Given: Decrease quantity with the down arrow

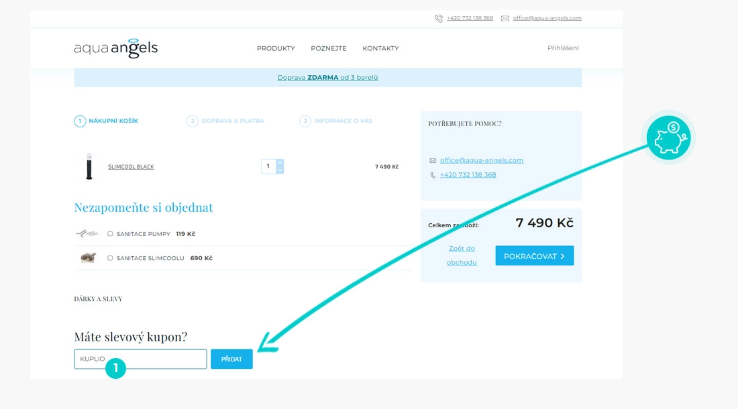Looking at the screenshot, I should (280, 170).
